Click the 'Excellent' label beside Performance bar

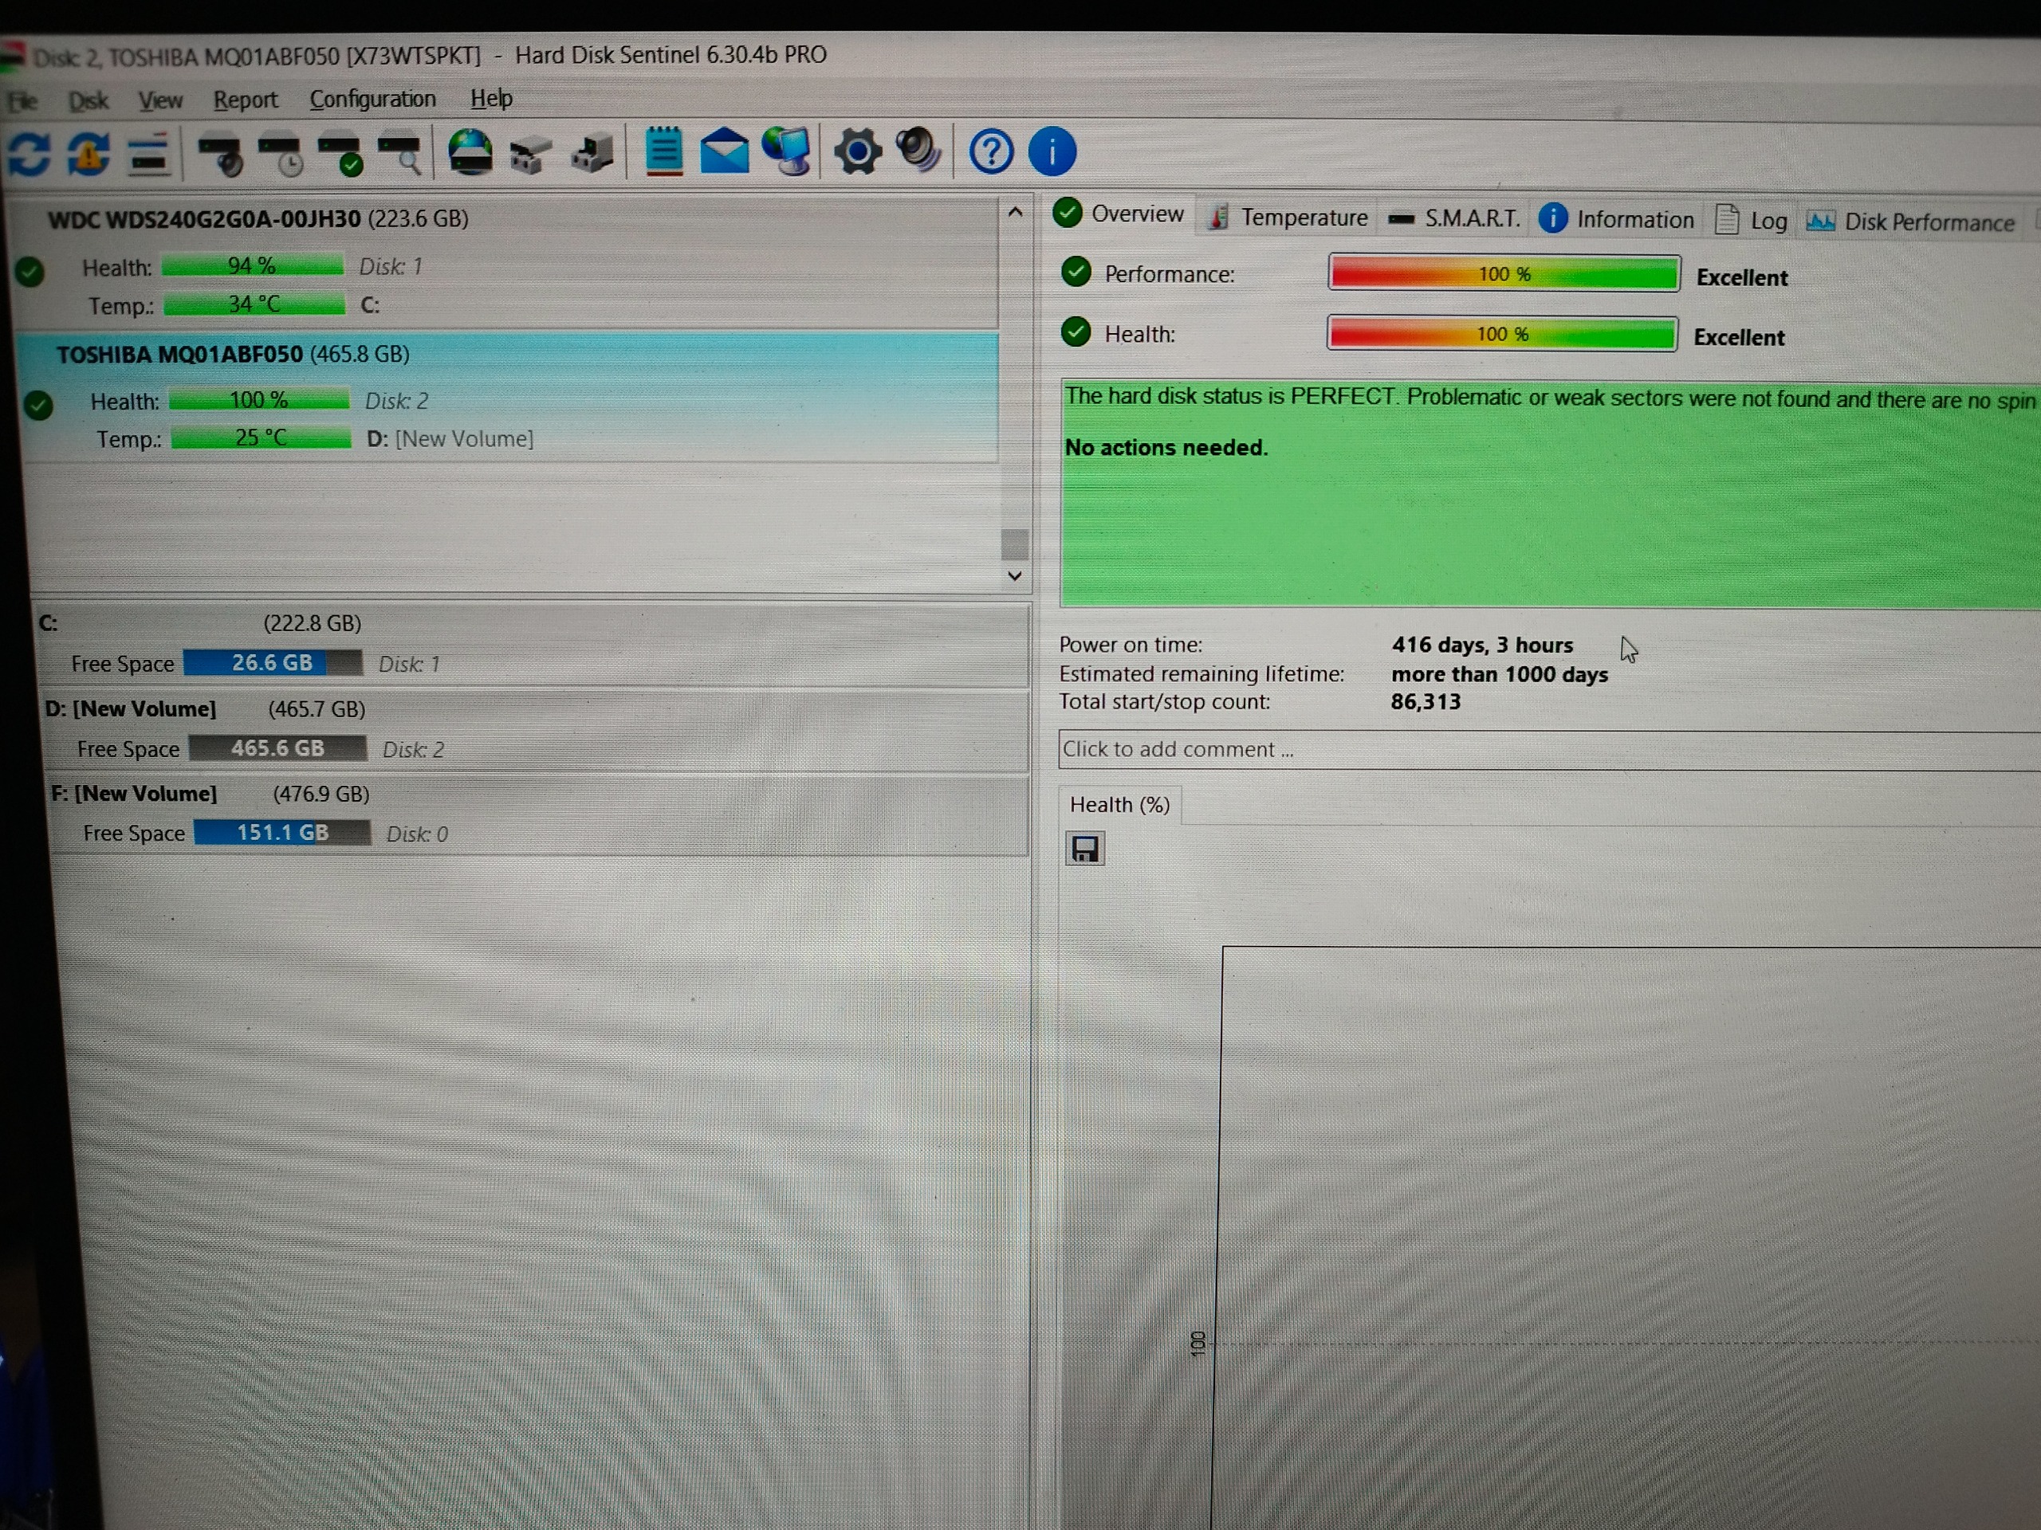[1742, 277]
